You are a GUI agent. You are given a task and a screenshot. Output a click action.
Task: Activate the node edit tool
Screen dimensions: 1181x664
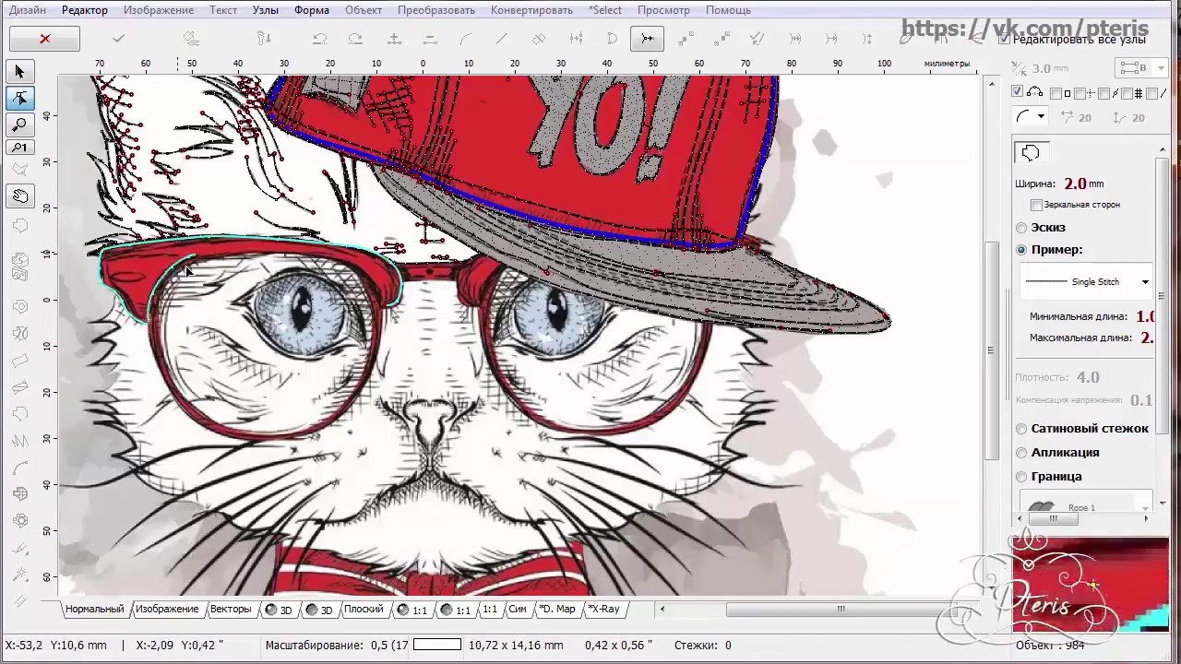pos(19,99)
